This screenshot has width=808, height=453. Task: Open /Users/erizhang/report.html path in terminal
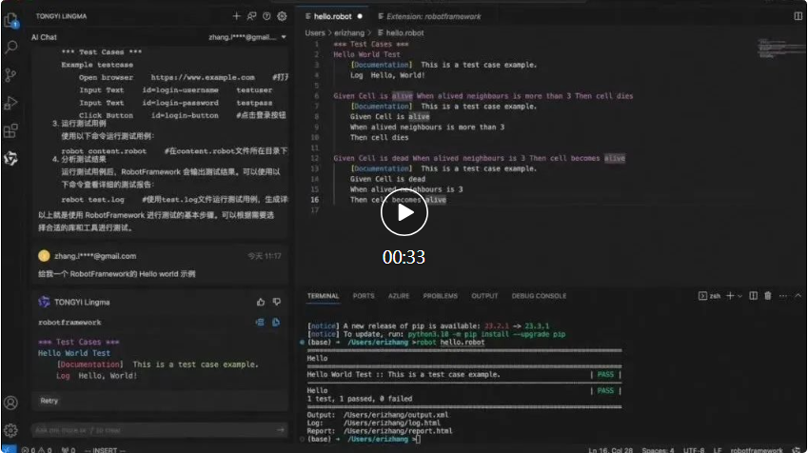tap(398, 431)
